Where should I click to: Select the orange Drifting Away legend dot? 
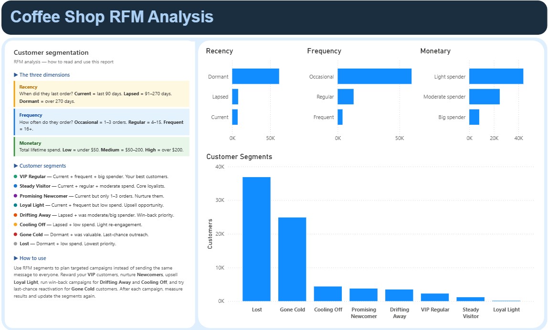(x=15, y=215)
